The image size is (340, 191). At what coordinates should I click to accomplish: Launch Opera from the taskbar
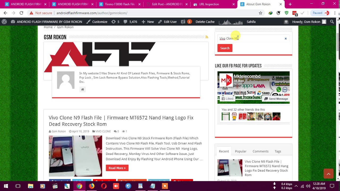click(104, 186)
